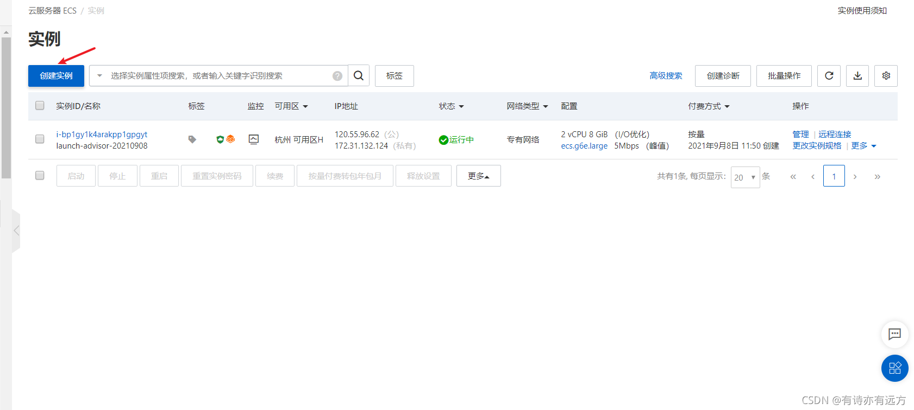Click the 续费 button

point(275,176)
